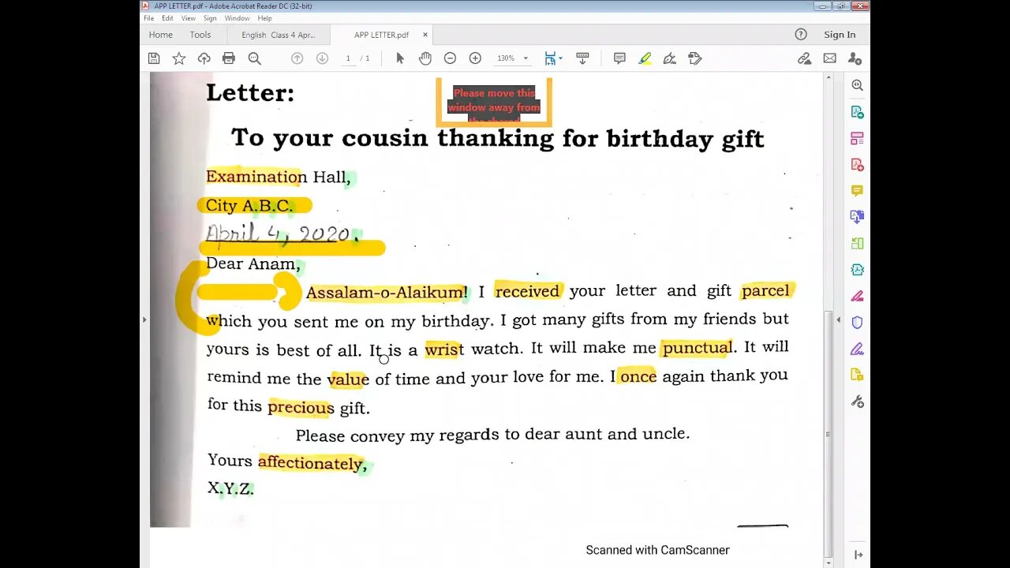This screenshot has width=1010, height=568.
Task: Select the yellow Highlight text tool
Action: coord(645,58)
